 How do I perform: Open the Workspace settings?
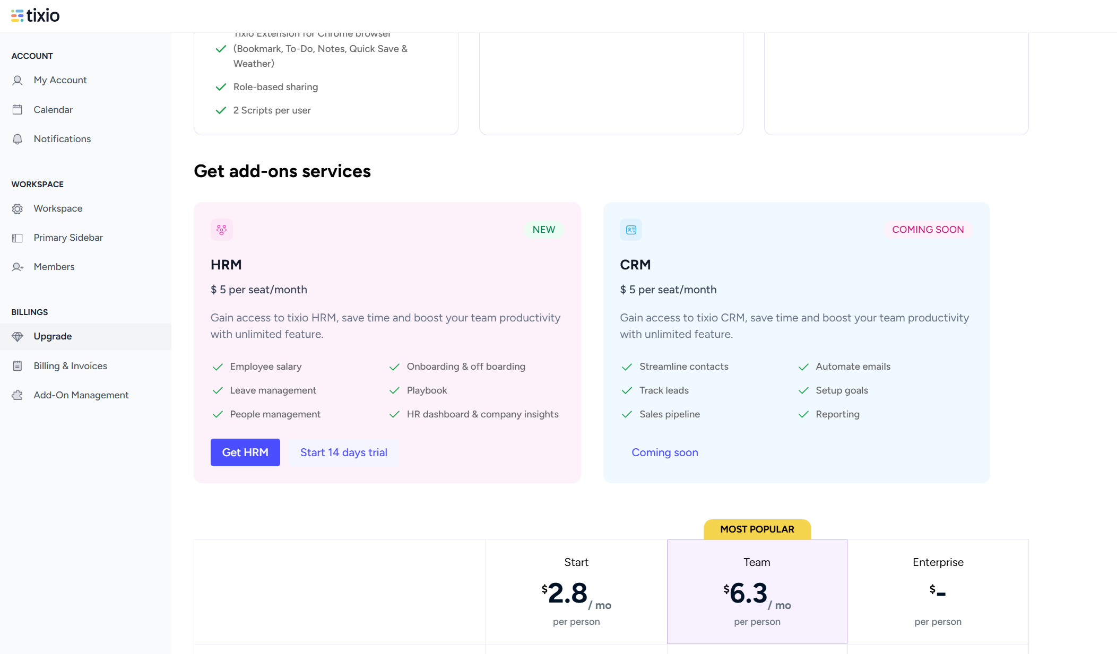85,208
